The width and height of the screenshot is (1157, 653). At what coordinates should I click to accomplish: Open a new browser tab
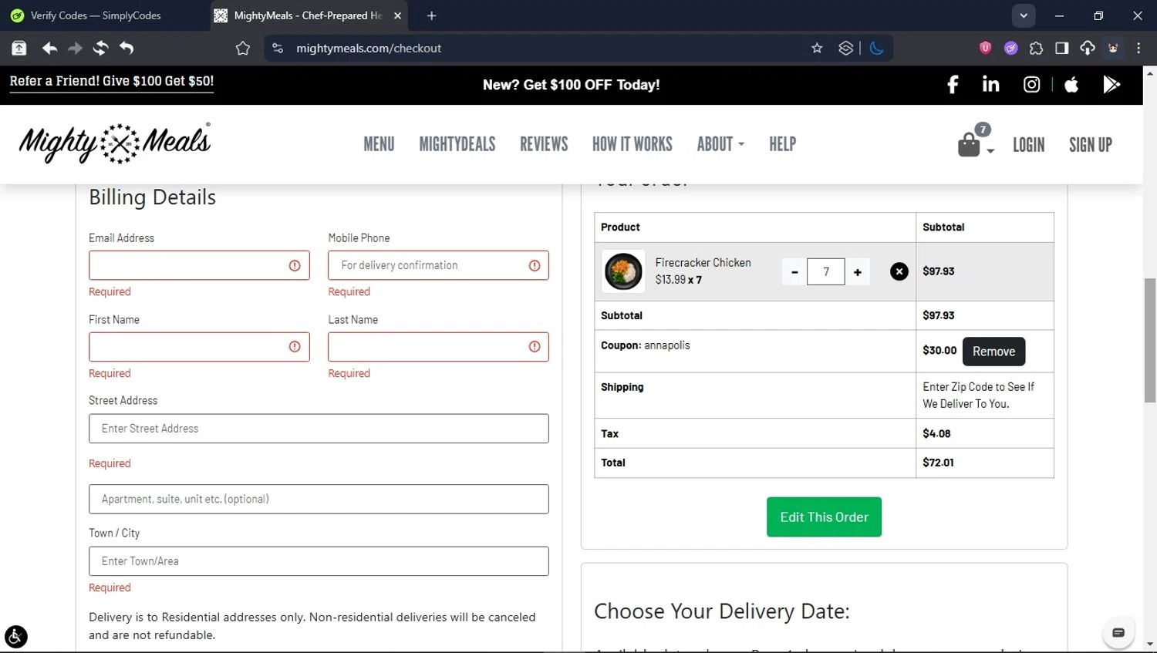[x=432, y=15]
